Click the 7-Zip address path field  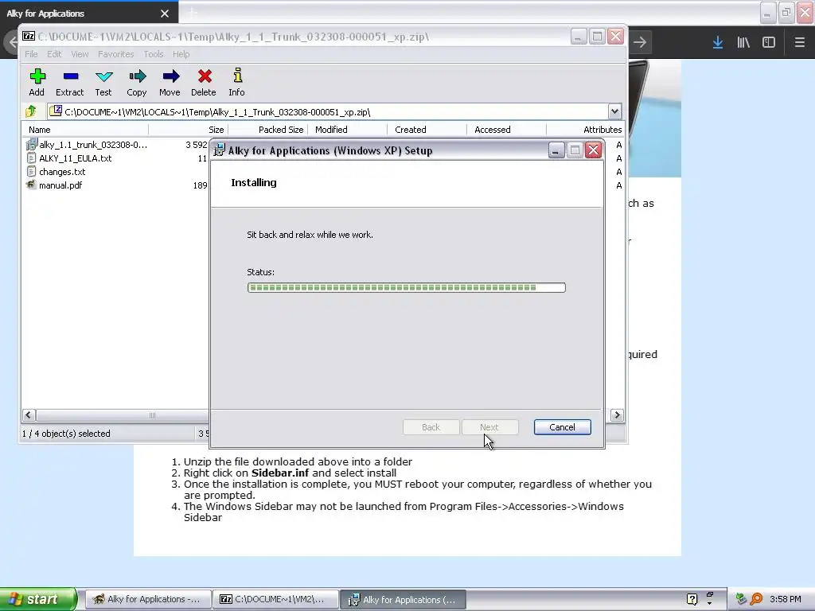point(327,111)
